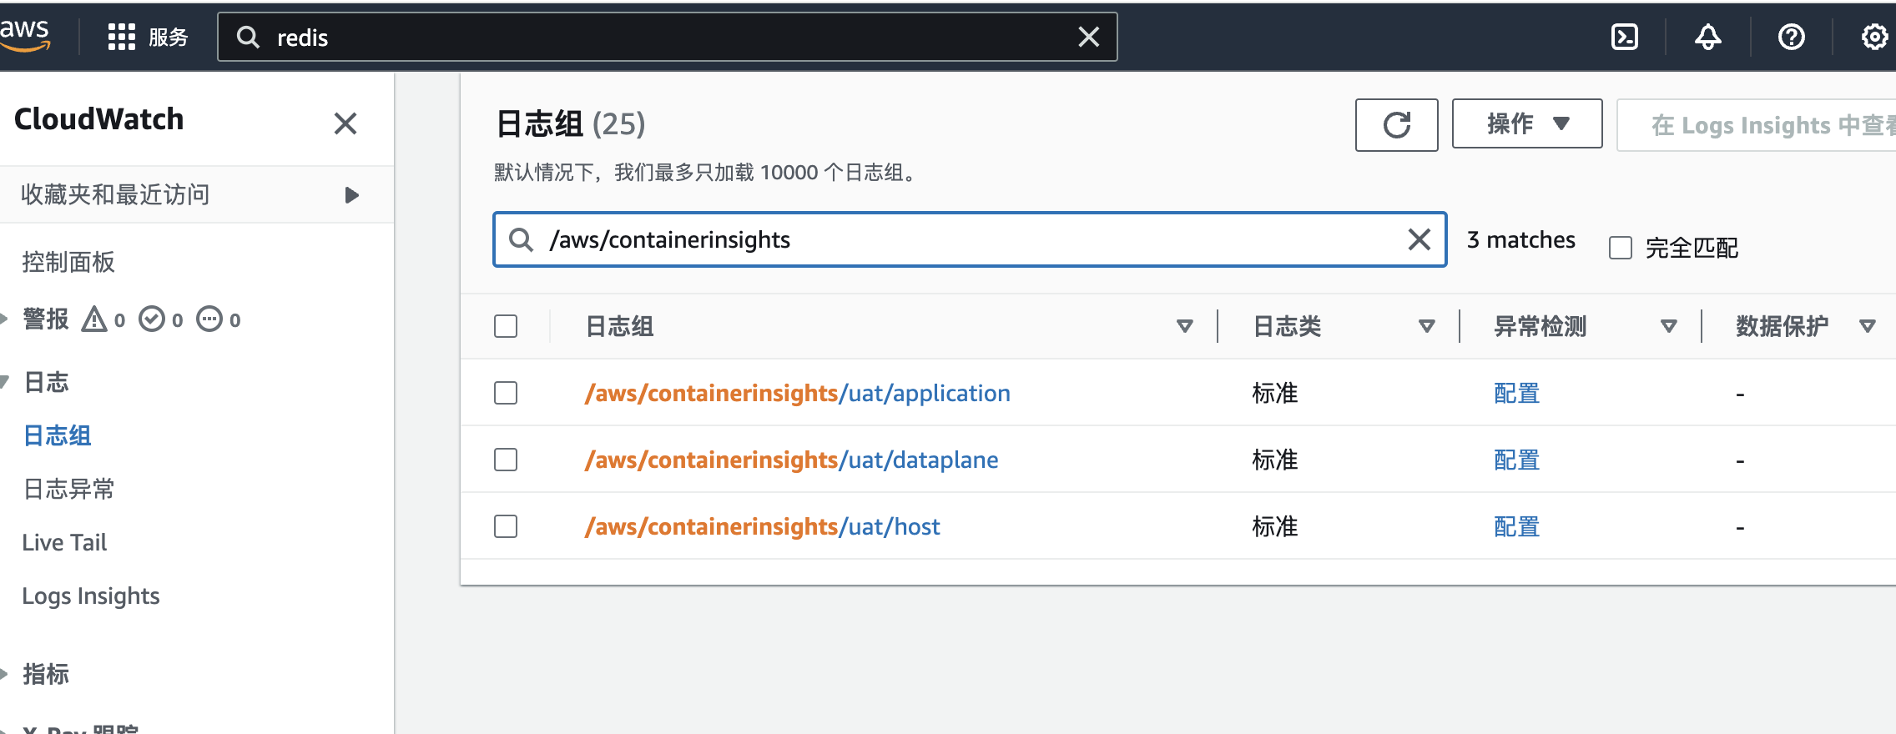Toggle the select-all log groups checkbox

coord(506,326)
